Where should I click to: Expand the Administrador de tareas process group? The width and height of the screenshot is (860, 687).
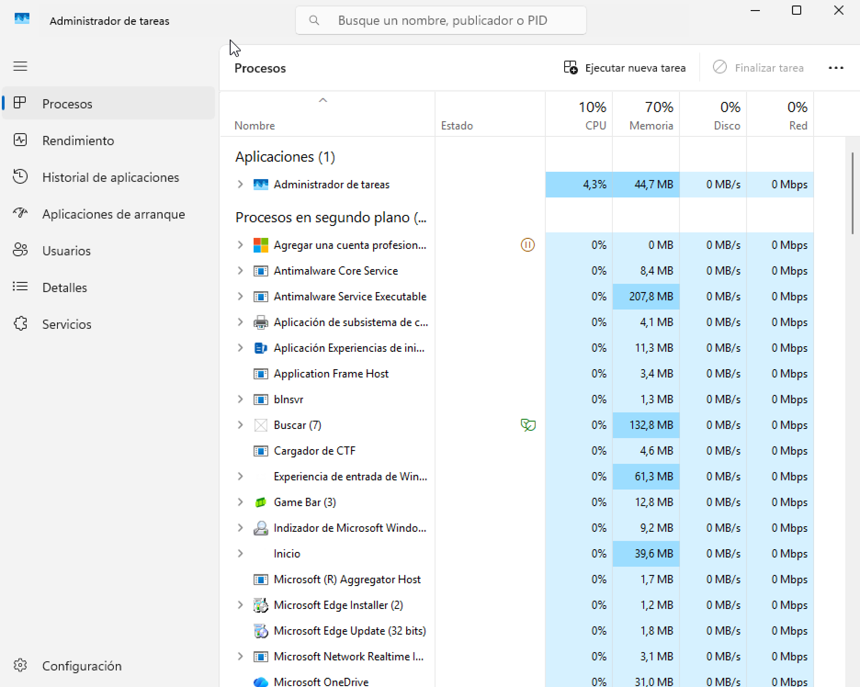[240, 184]
